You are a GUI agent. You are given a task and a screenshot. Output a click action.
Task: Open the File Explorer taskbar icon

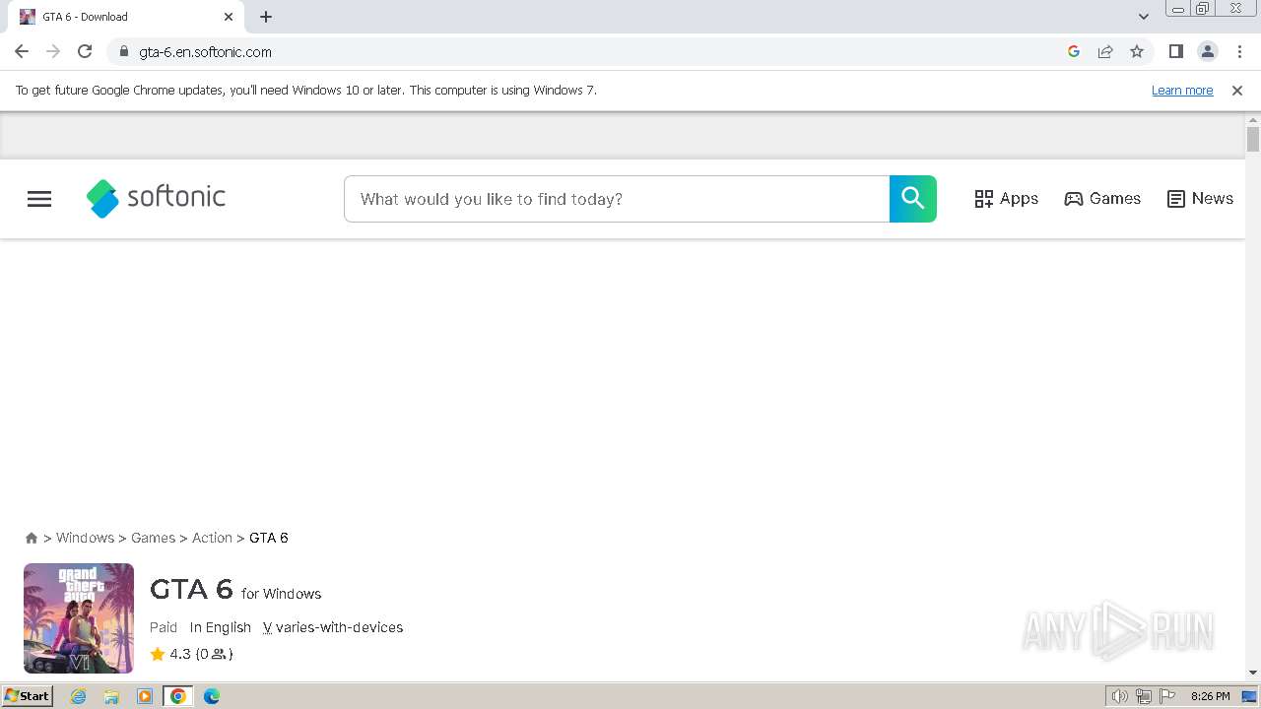coord(111,696)
